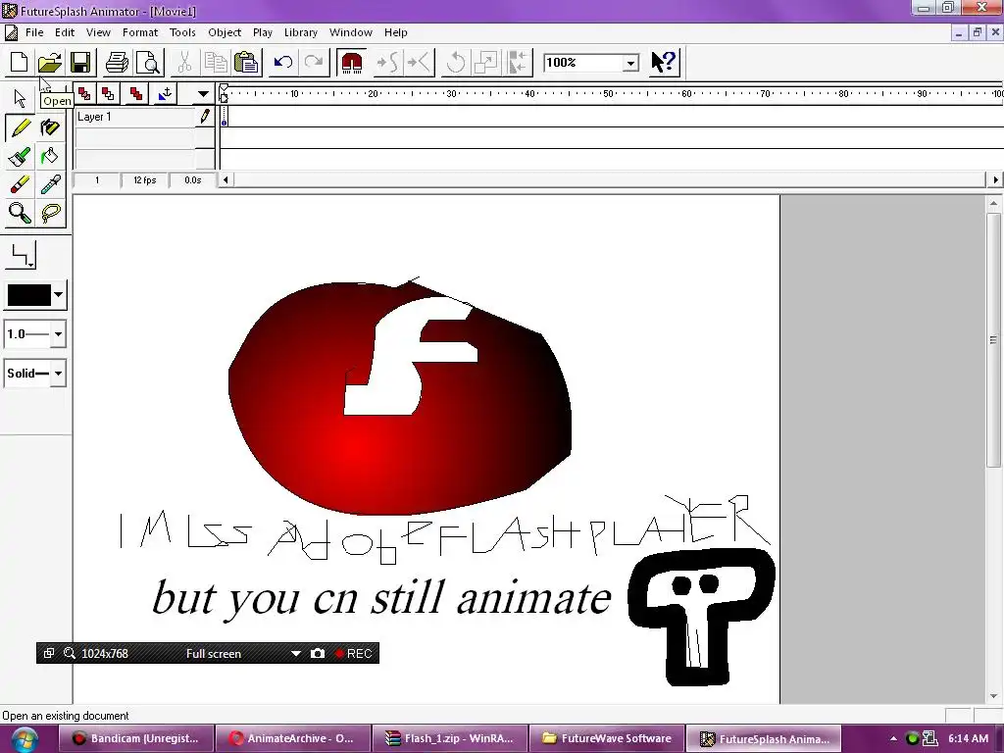Click the 12 fps frame rate field
The width and height of the screenshot is (1004, 753).
coord(145,180)
